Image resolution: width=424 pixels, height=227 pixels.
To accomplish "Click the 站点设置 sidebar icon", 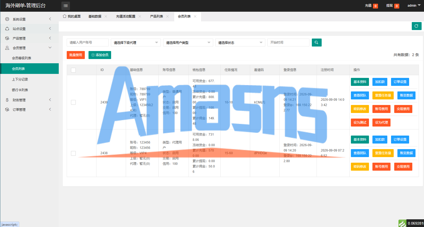I will click(7, 29).
